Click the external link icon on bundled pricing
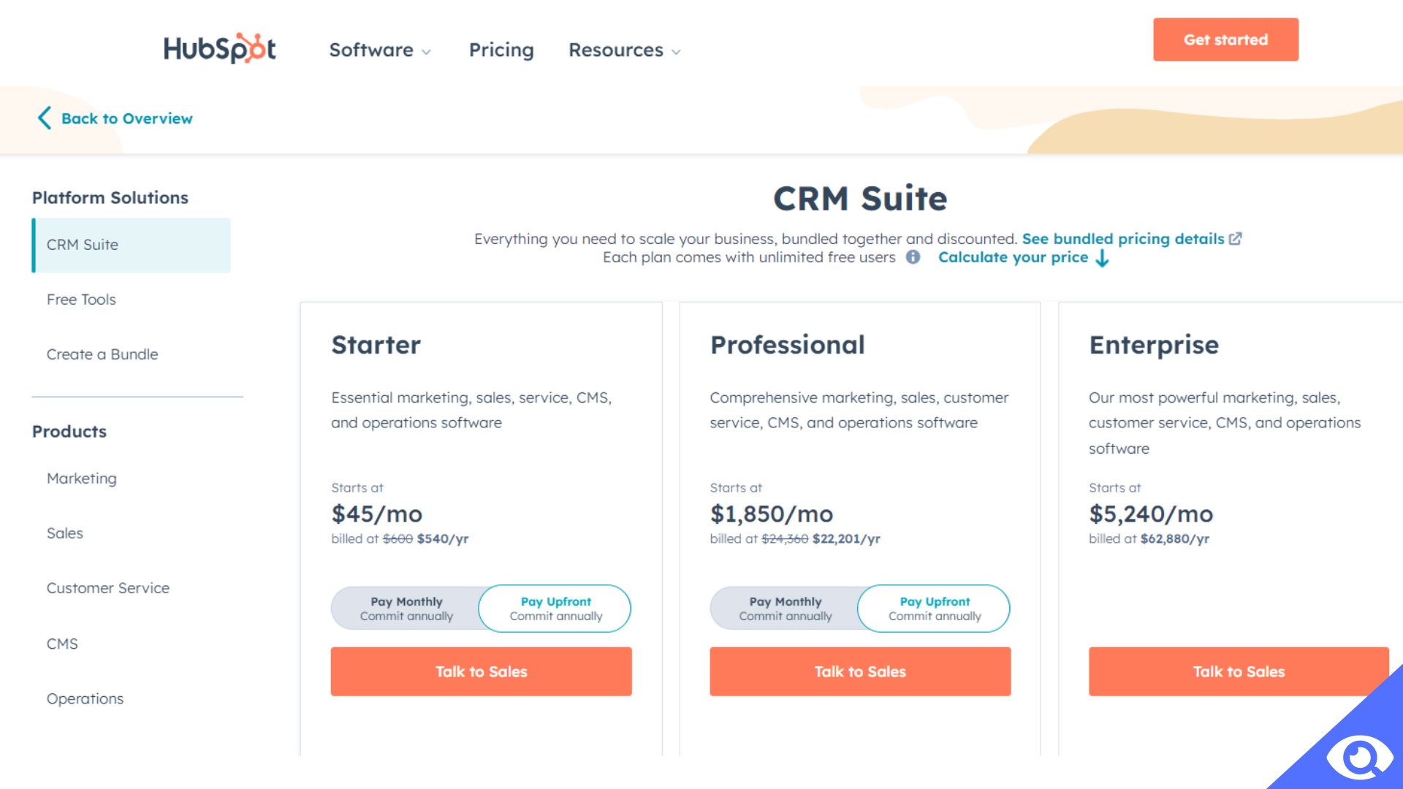The height and width of the screenshot is (789, 1403). (1237, 238)
